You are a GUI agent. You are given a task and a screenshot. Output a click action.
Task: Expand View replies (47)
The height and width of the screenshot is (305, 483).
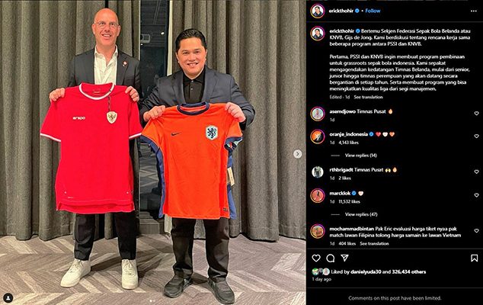pos(361,214)
